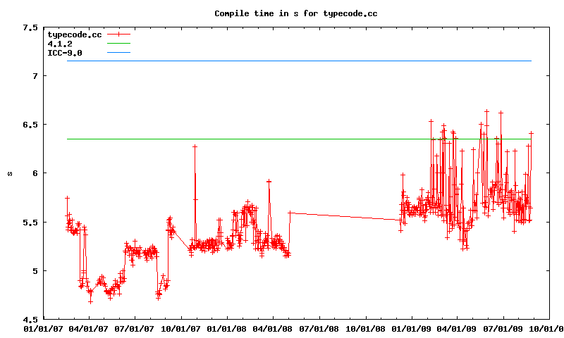Click the 10/01/07 x-axis date label
The width and height of the screenshot is (564, 338).
pyautogui.click(x=182, y=328)
